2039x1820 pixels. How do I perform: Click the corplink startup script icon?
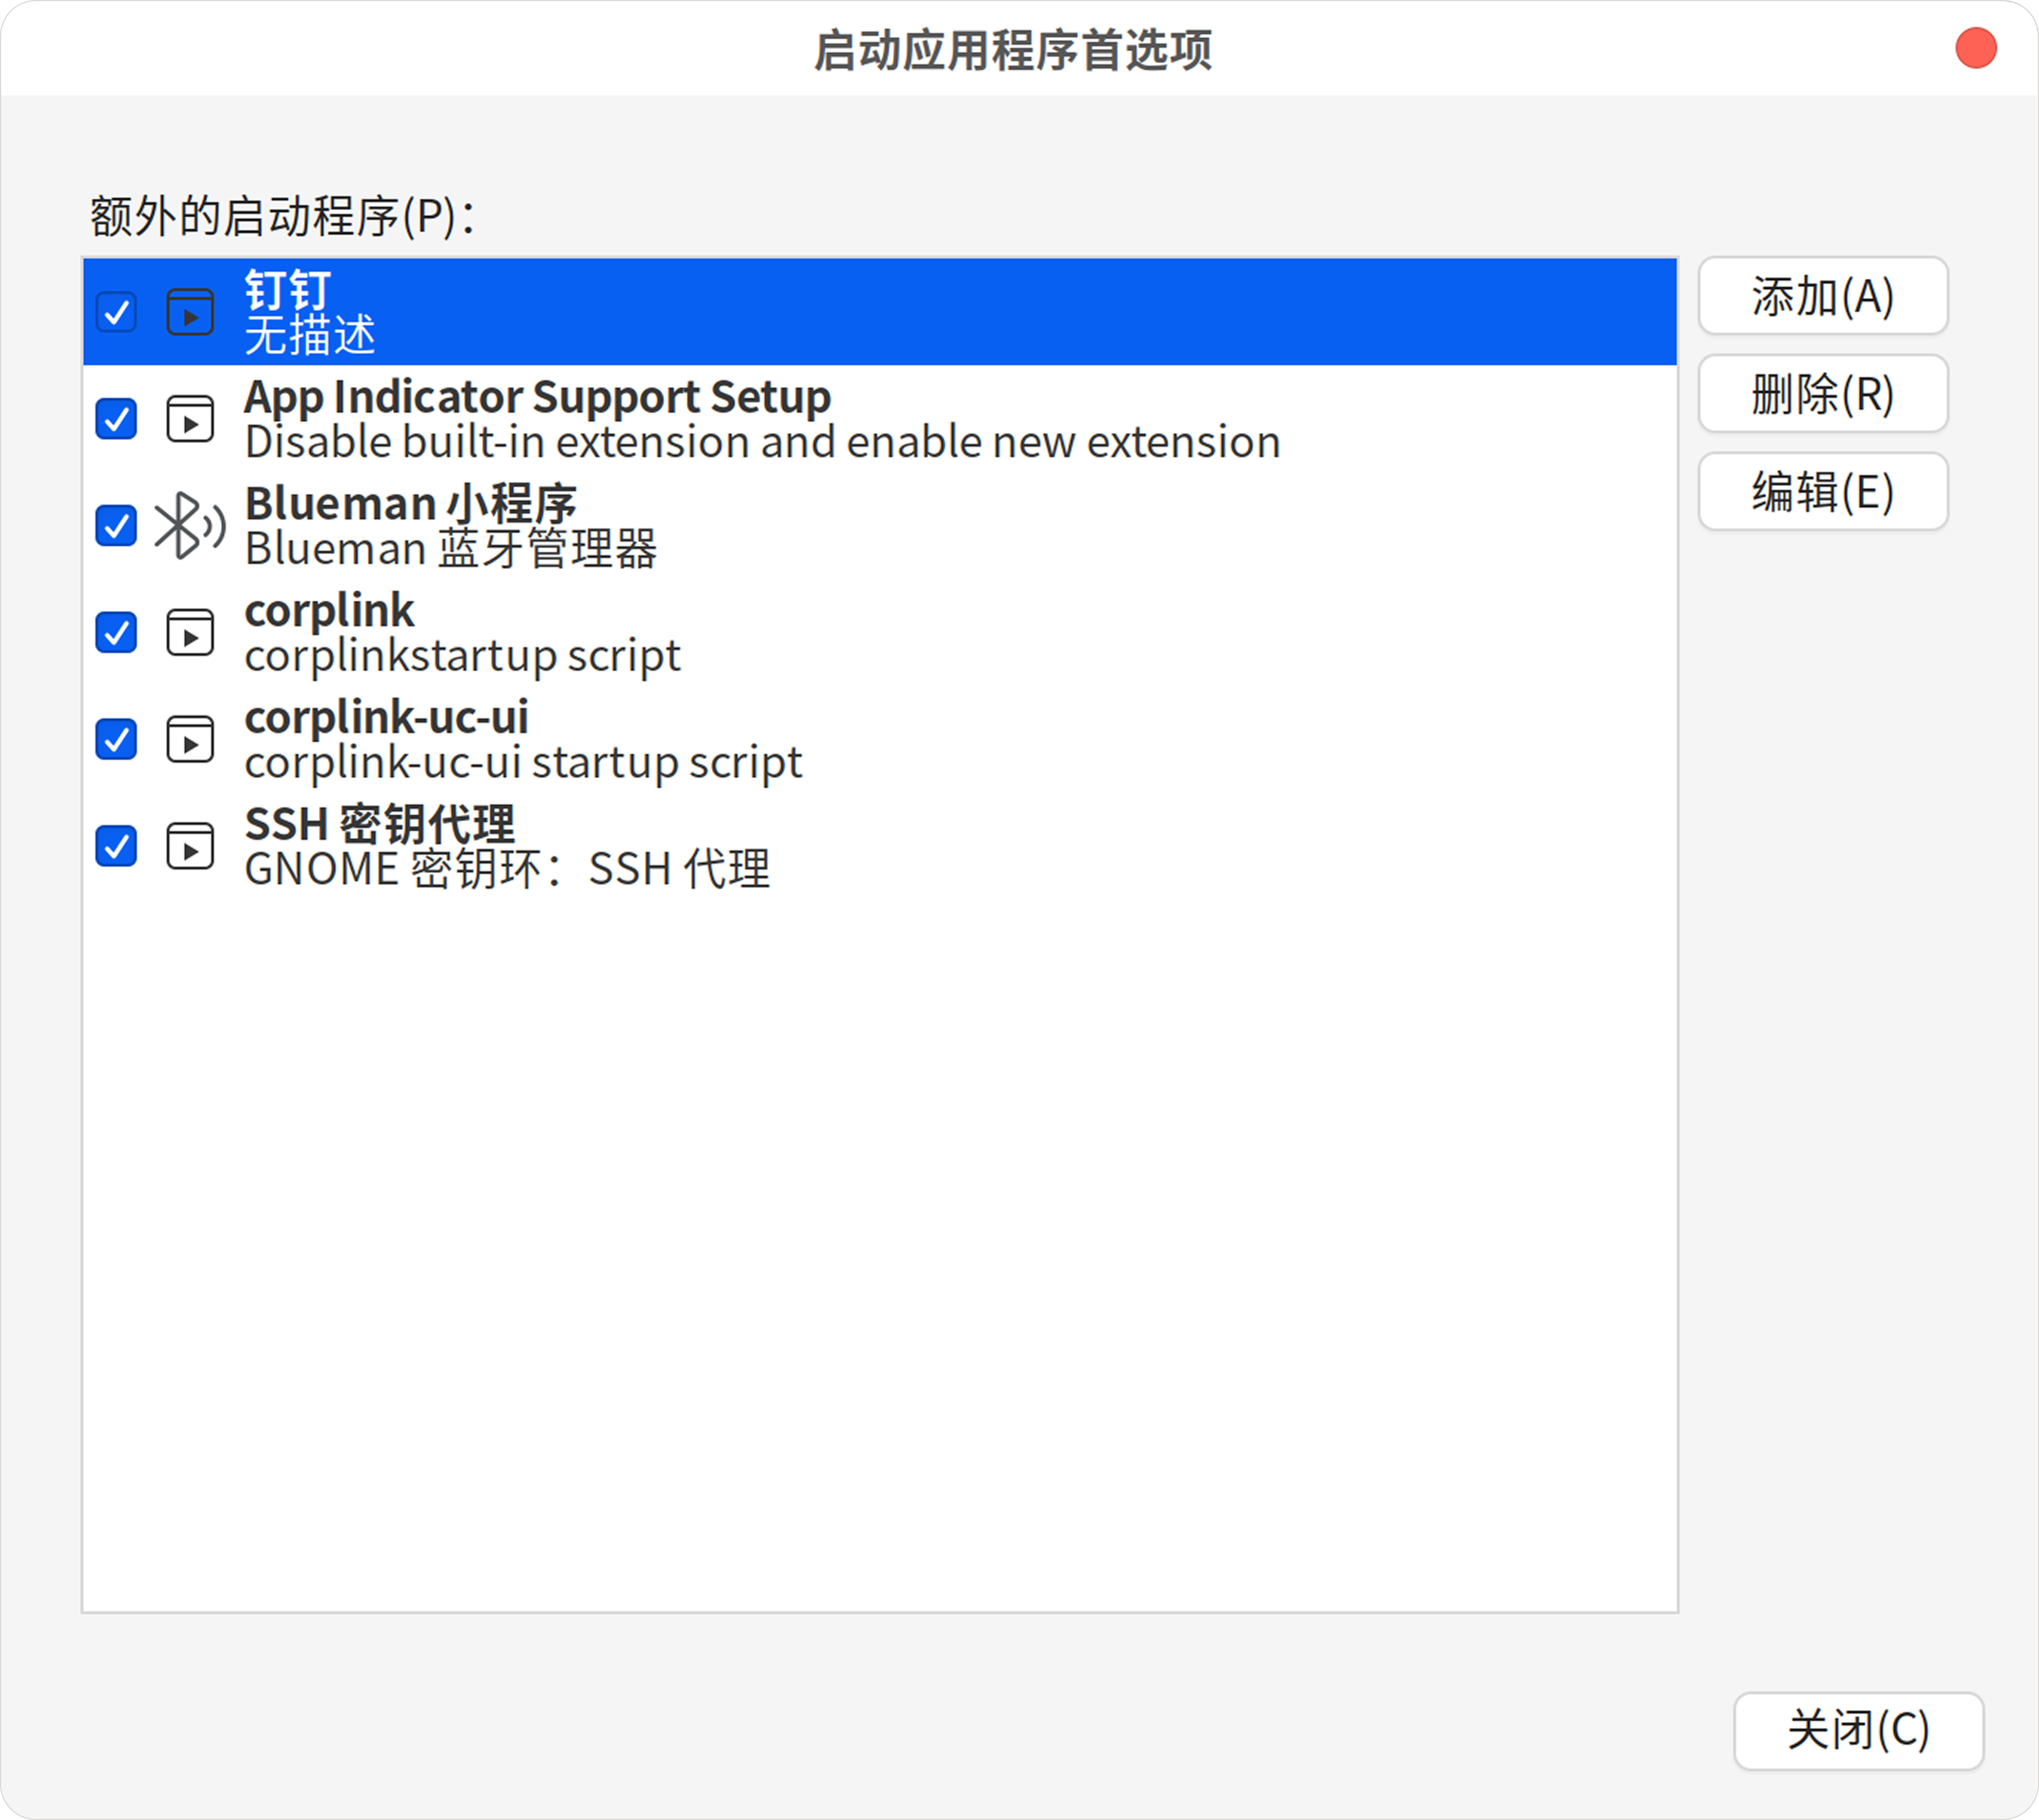coord(190,633)
